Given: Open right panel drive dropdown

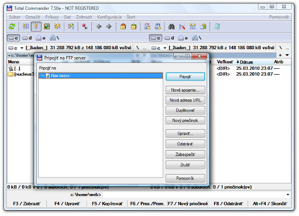Looking at the screenshot, I should [x=159, y=48].
